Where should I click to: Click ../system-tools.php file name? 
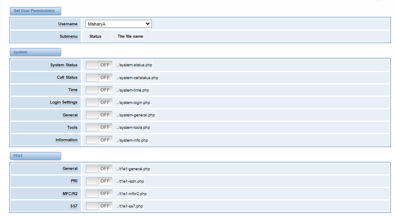[x=133, y=128]
